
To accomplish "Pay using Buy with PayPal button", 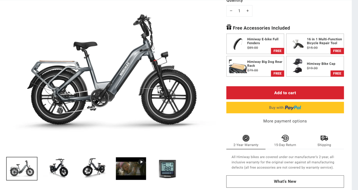I will [285, 108].
